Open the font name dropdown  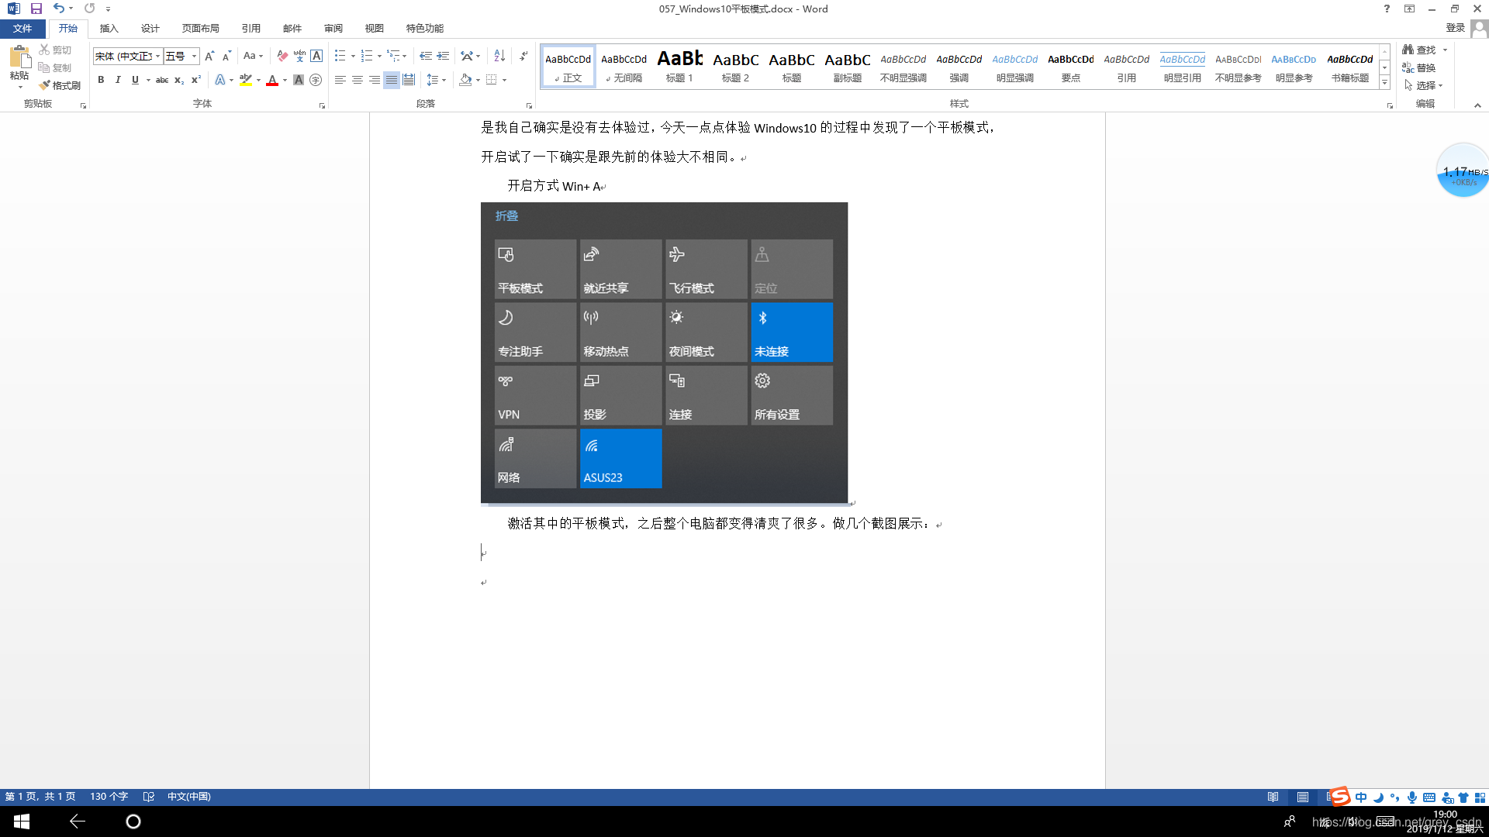(x=157, y=56)
